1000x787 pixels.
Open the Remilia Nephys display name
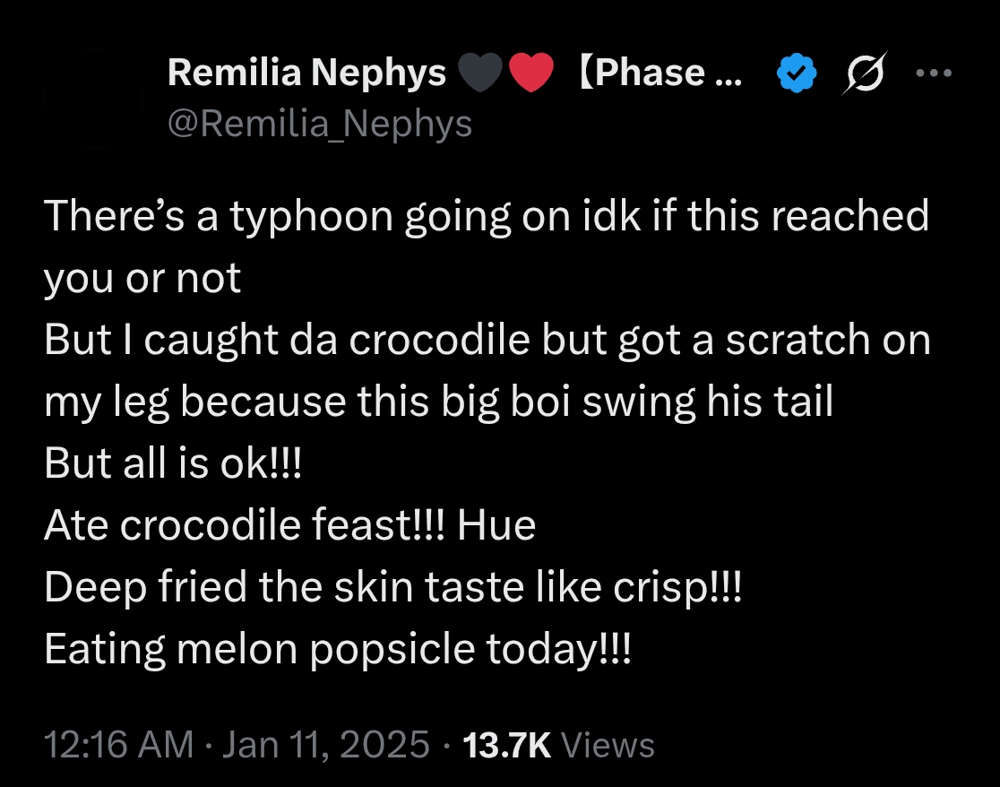pos(306,74)
